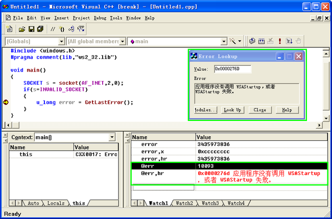Click Modules button in Error Lookup
The image size is (332, 219).
[206, 110]
